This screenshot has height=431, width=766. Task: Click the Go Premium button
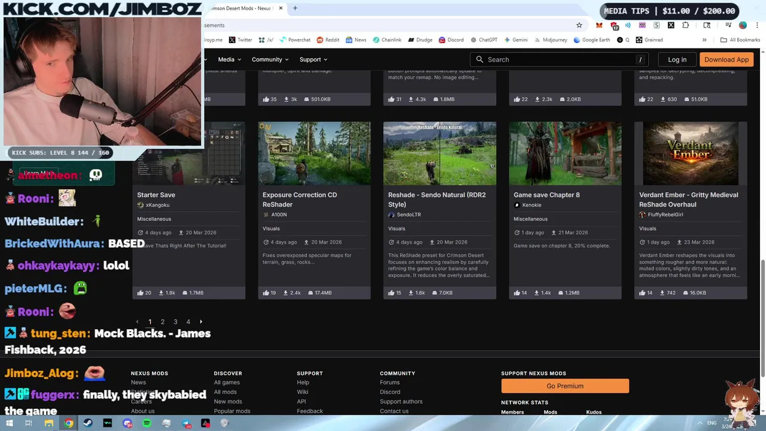click(565, 386)
